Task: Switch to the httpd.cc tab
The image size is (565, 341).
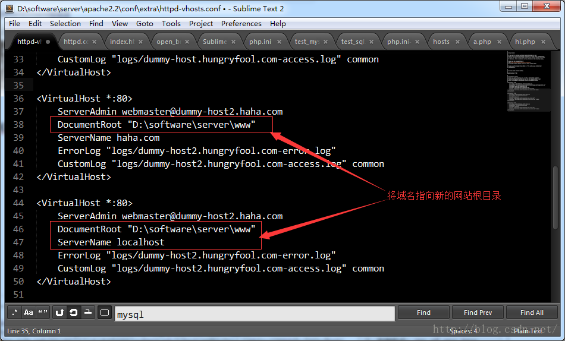Action: coord(76,42)
